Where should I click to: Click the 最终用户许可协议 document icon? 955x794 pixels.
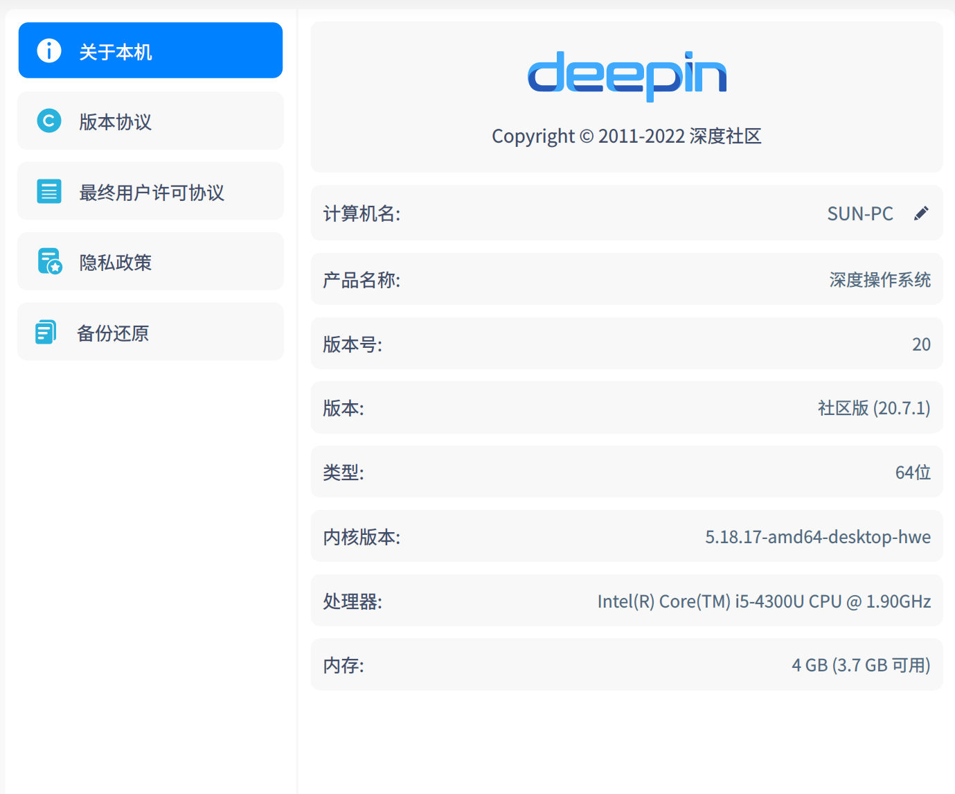(x=48, y=191)
